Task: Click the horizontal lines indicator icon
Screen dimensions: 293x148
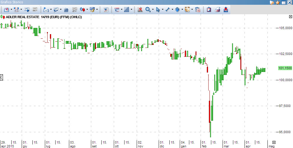Action: tap(117, 10)
